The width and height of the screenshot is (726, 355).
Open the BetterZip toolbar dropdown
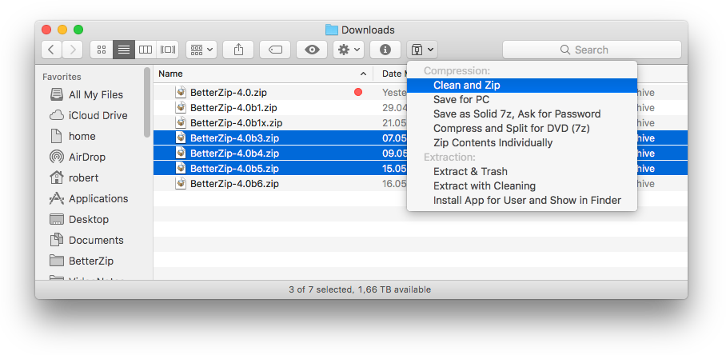[422, 50]
